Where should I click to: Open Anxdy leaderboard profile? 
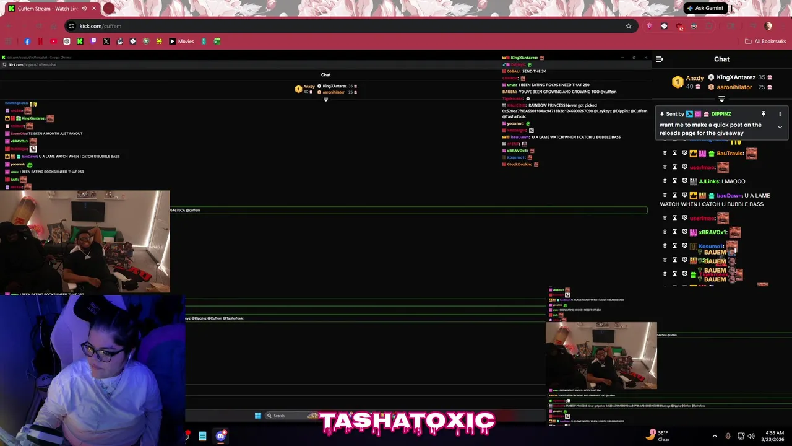(x=695, y=78)
